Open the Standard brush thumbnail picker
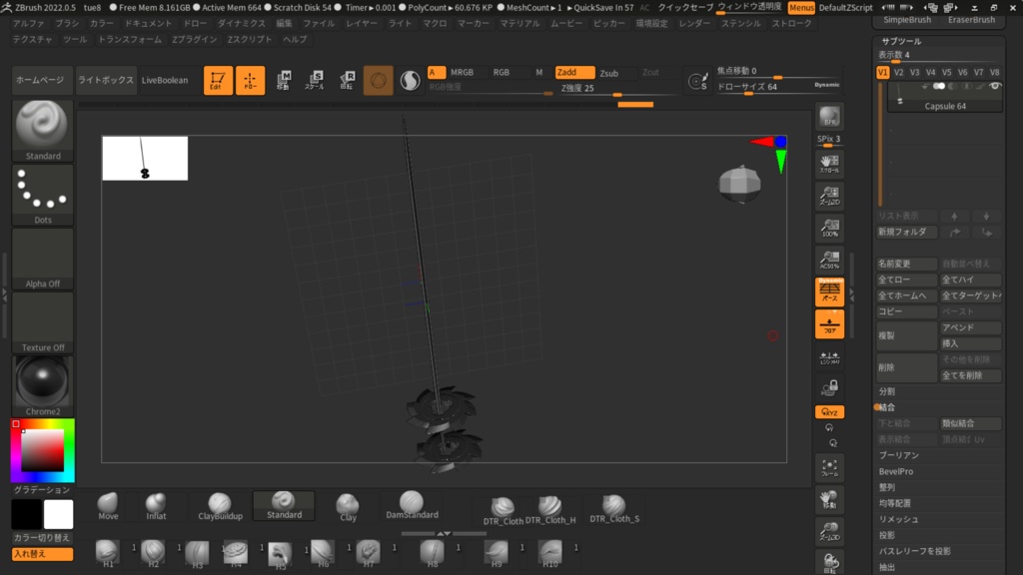 click(42, 131)
